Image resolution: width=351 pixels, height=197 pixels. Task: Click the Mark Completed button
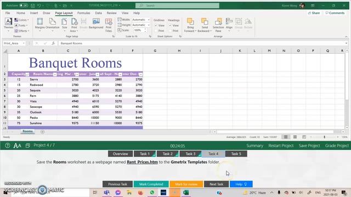pyautogui.click(x=151, y=184)
